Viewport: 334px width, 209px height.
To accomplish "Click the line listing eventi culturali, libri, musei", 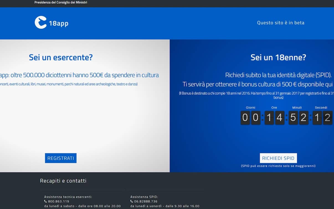I will click(x=69, y=84).
